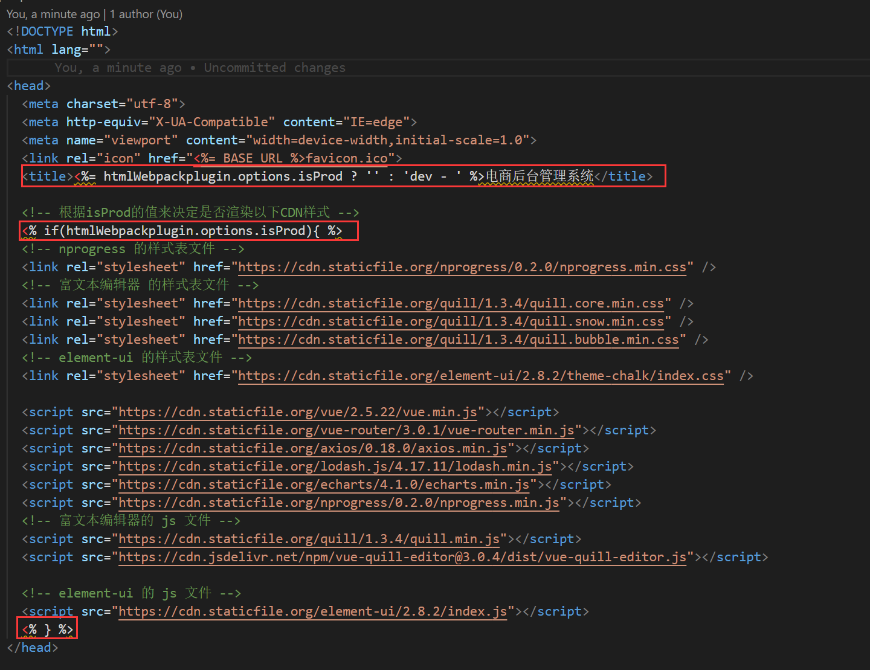Click the "1 author (You)" code lens
This screenshot has width=870, height=670.
tap(146, 14)
